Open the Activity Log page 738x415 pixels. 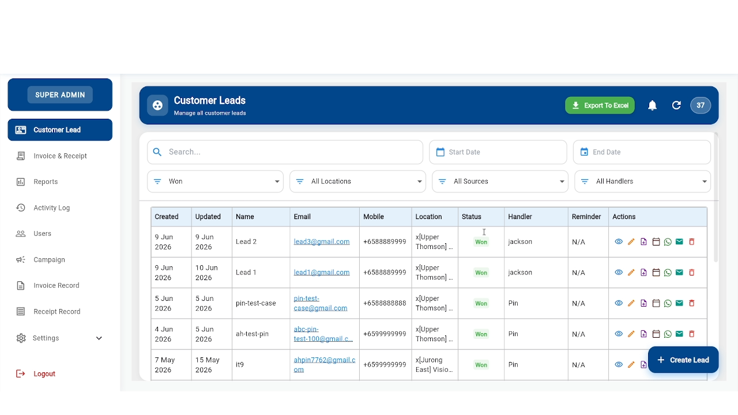tap(60, 208)
